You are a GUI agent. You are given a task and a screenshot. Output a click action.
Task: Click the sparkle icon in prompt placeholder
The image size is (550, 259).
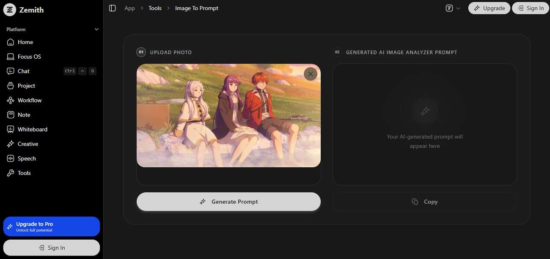pos(425,111)
